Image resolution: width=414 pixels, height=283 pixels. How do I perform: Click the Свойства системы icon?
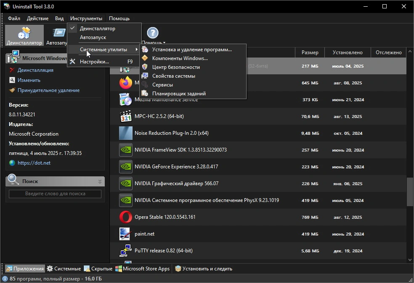click(x=145, y=76)
